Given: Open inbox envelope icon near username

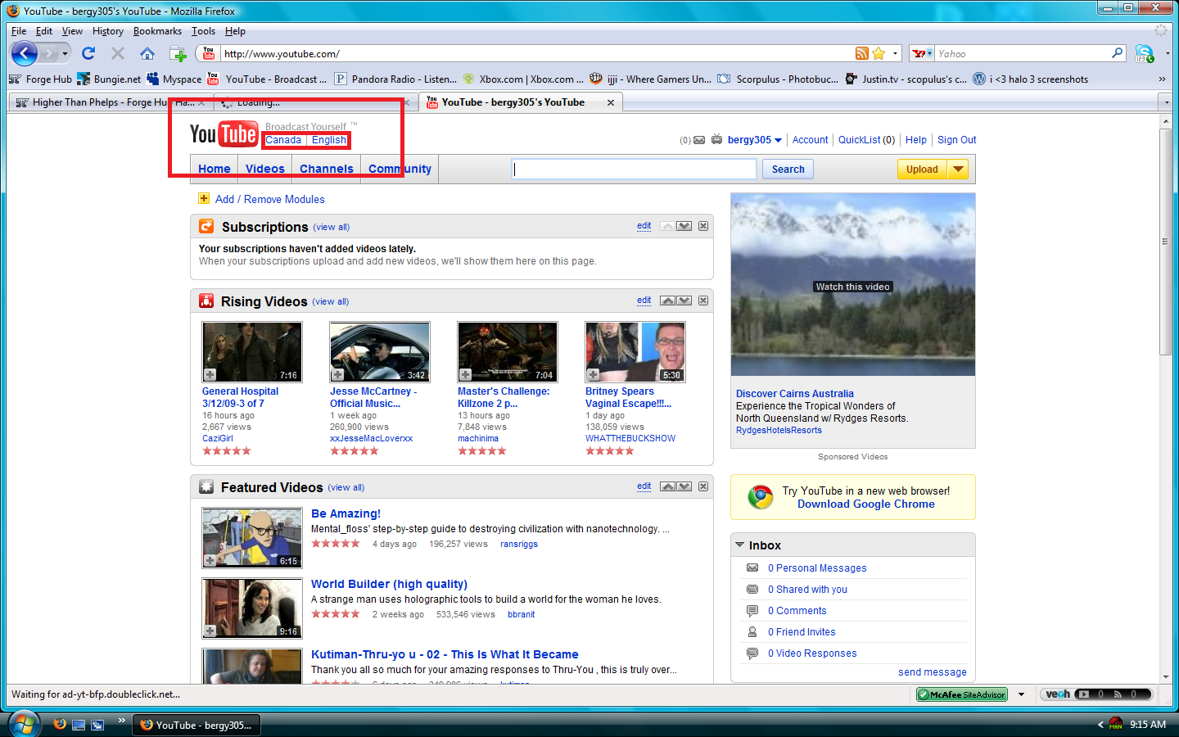Looking at the screenshot, I should (x=699, y=140).
